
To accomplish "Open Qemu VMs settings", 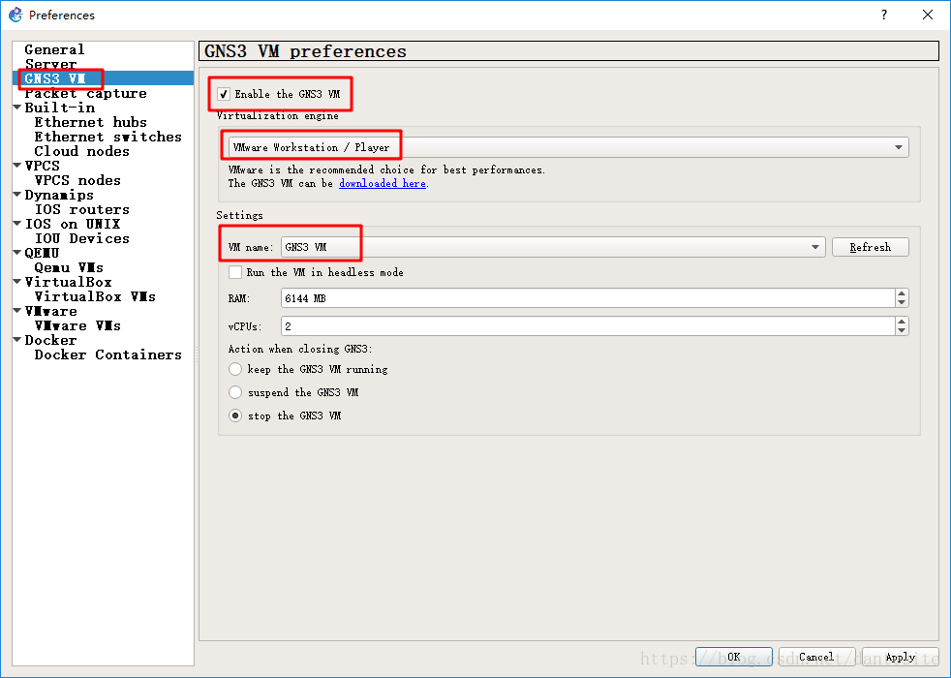I will click(69, 268).
